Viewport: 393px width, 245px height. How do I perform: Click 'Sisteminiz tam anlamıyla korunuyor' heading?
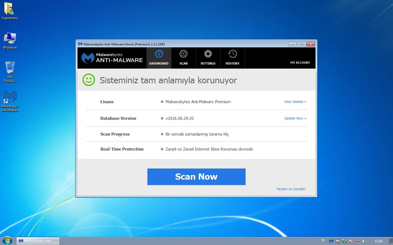click(x=168, y=80)
